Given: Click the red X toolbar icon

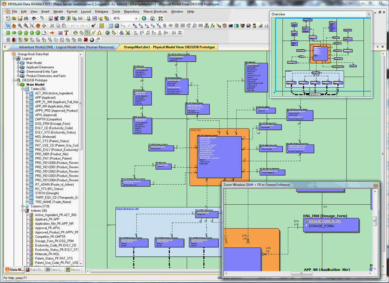Looking at the screenshot, I should pos(86,40).
